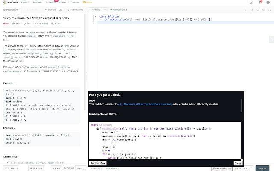The width and height of the screenshot is (274, 171).
Task: Click the solution popup scrollbar
Action: pyautogui.click(x=241, y=106)
